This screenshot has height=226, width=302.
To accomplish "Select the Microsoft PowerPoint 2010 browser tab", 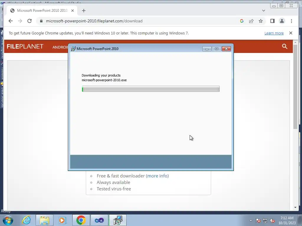I will pyautogui.click(x=42, y=11).
